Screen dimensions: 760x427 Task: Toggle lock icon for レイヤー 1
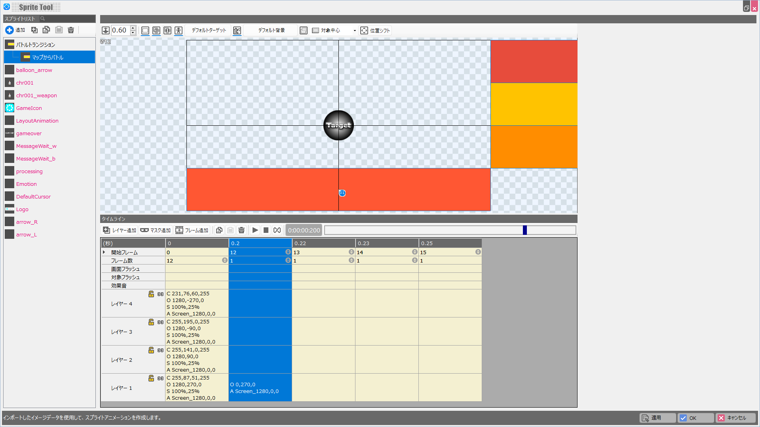[151, 378]
